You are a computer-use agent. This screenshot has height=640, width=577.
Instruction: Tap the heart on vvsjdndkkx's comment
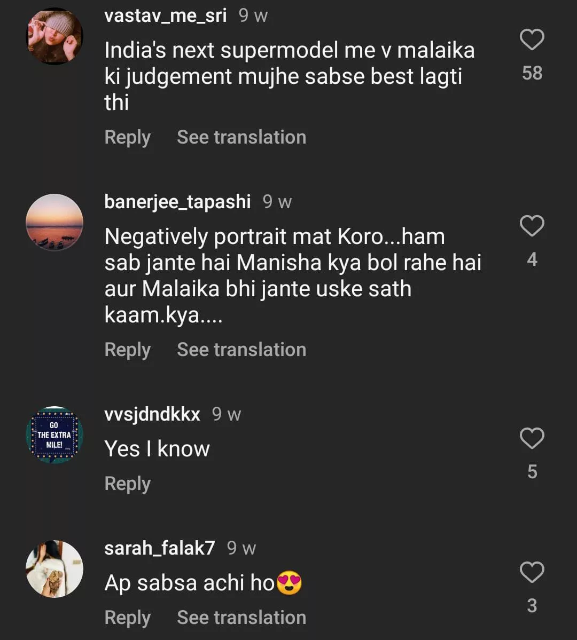pyautogui.click(x=532, y=439)
